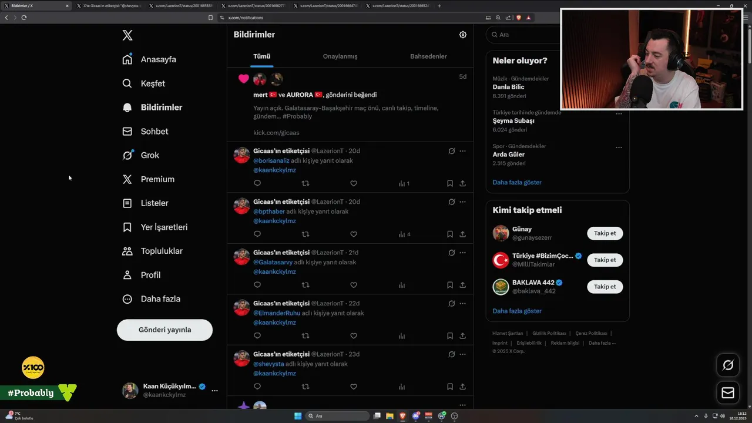Reply to the @borisanaliz reply post
The image size is (752, 423).
[x=257, y=183]
